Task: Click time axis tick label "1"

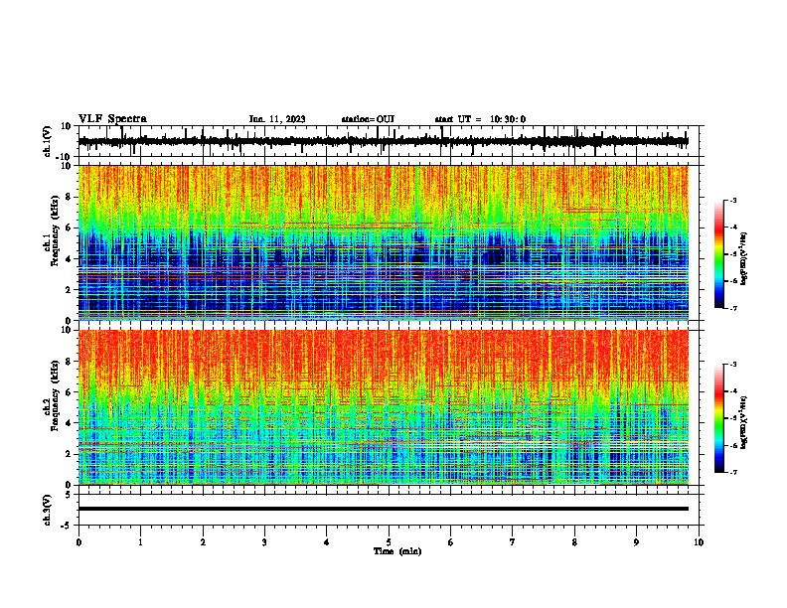Action: pos(140,542)
